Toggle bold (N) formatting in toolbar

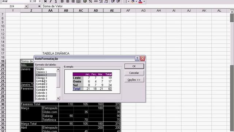(x=45, y=1)
